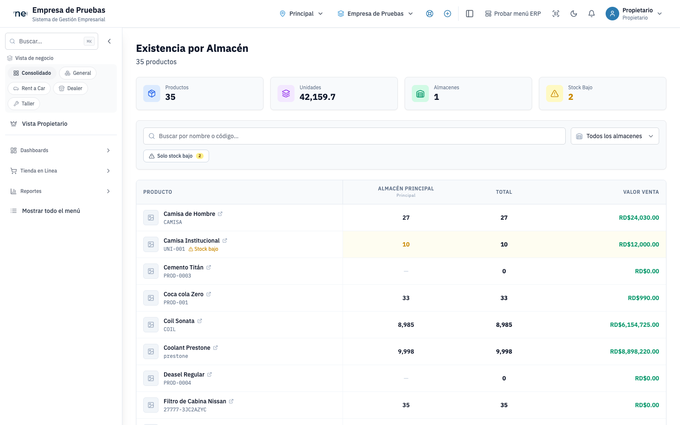
Task: Open Todos los almacenes dropdown
Action: tap(615, 136)
